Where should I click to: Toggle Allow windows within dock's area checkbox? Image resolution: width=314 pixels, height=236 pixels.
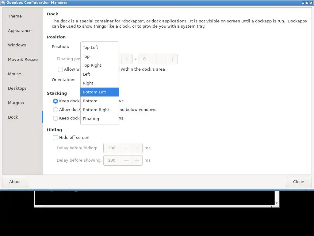[x=60, y=69]
